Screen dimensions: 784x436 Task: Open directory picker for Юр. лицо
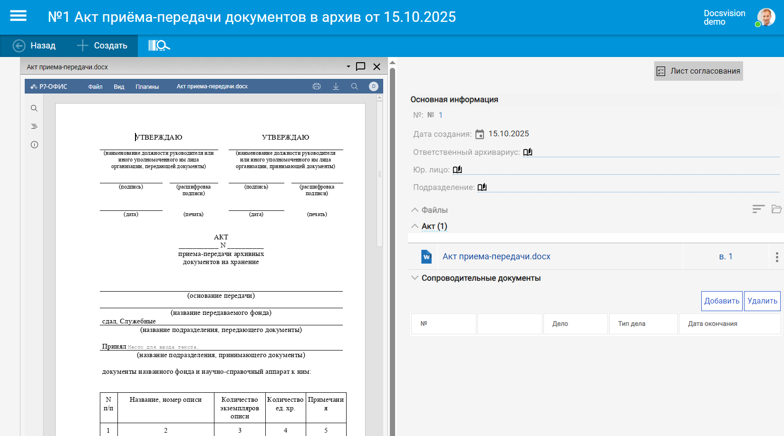tap(457, 170)
